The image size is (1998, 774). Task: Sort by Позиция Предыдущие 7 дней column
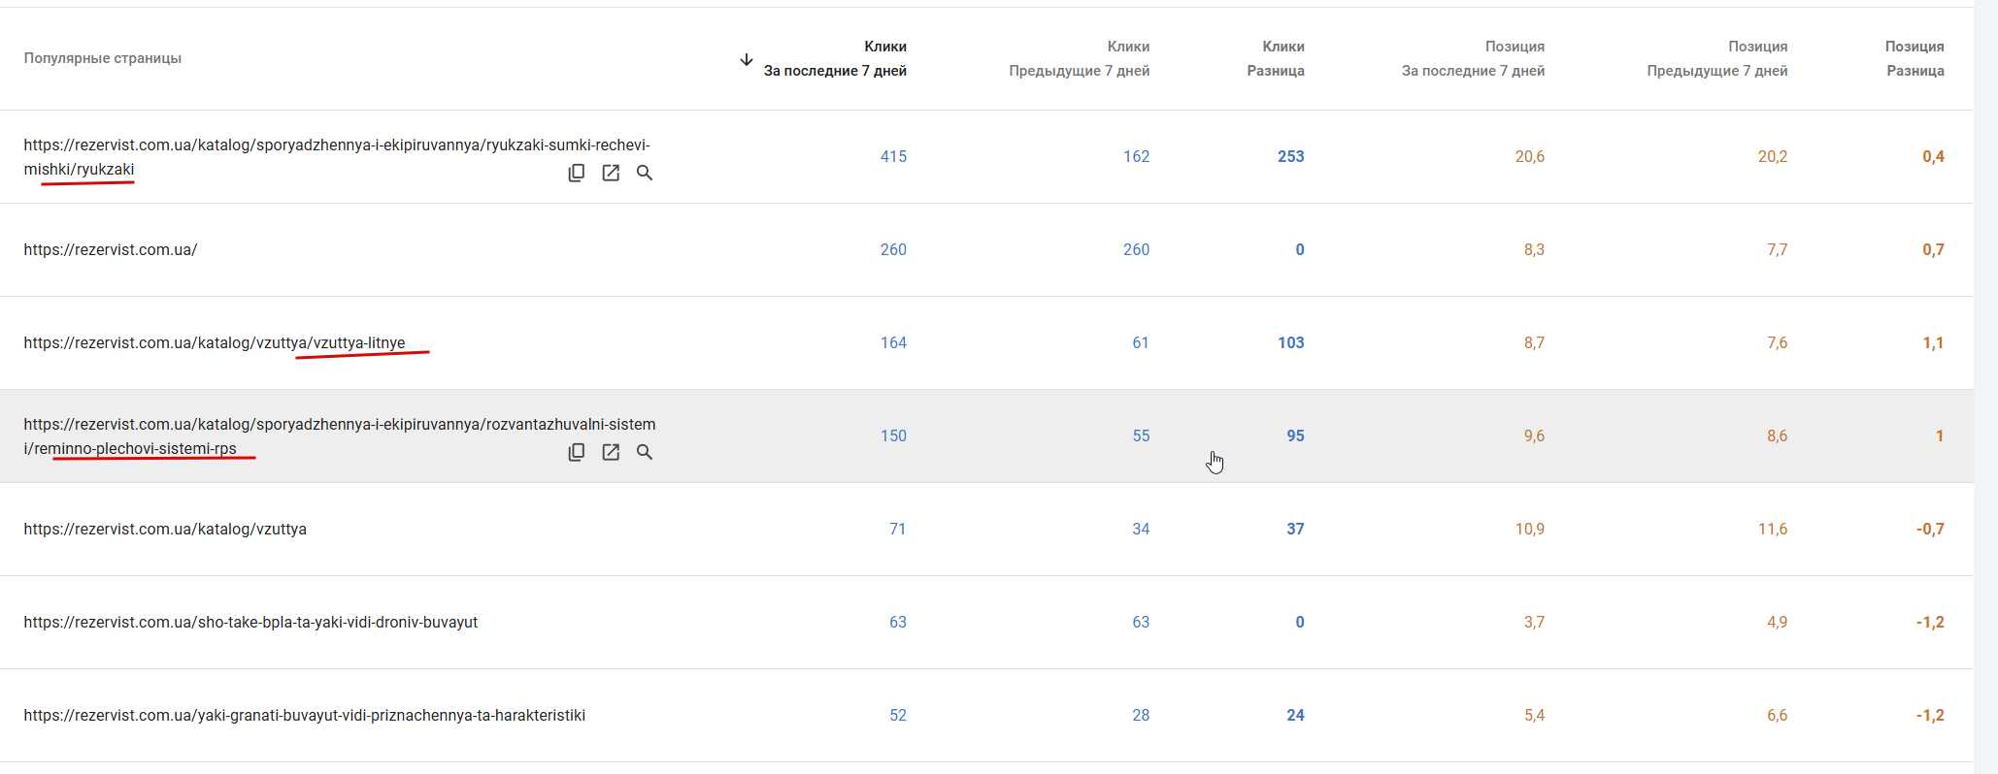pyautogui.click(x=1716, y=58)
